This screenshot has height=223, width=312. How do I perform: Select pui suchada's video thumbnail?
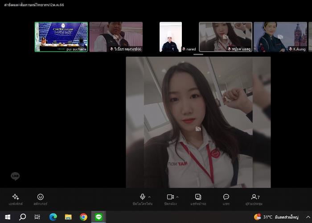[x=61, y=37]
